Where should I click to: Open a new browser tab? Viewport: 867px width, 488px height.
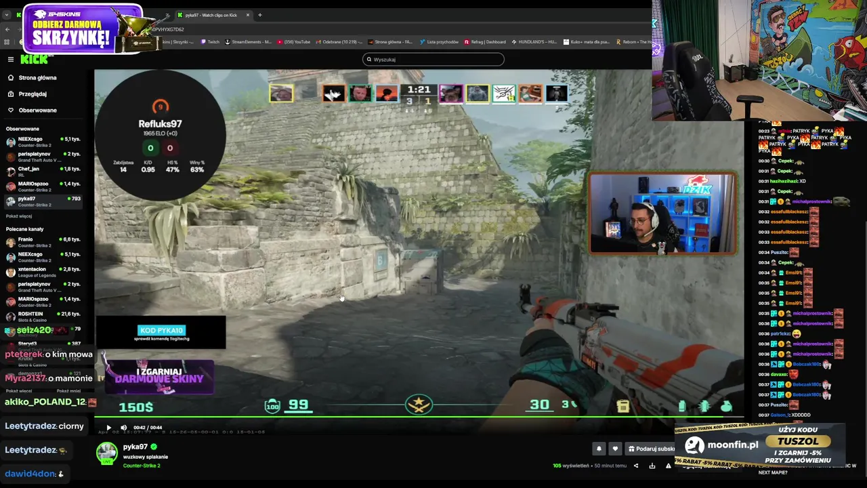pyautogui.click(x=259, y=15)
